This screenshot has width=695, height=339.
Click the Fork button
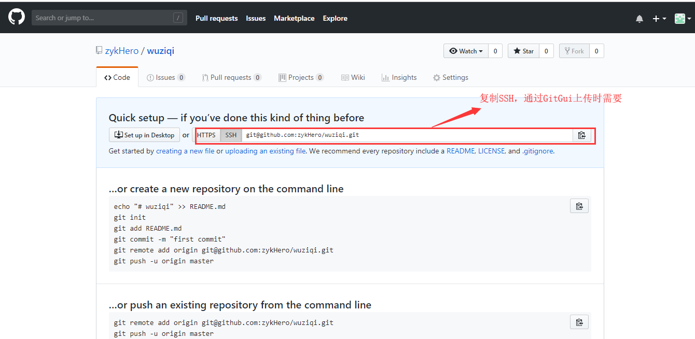pos(574,51)
